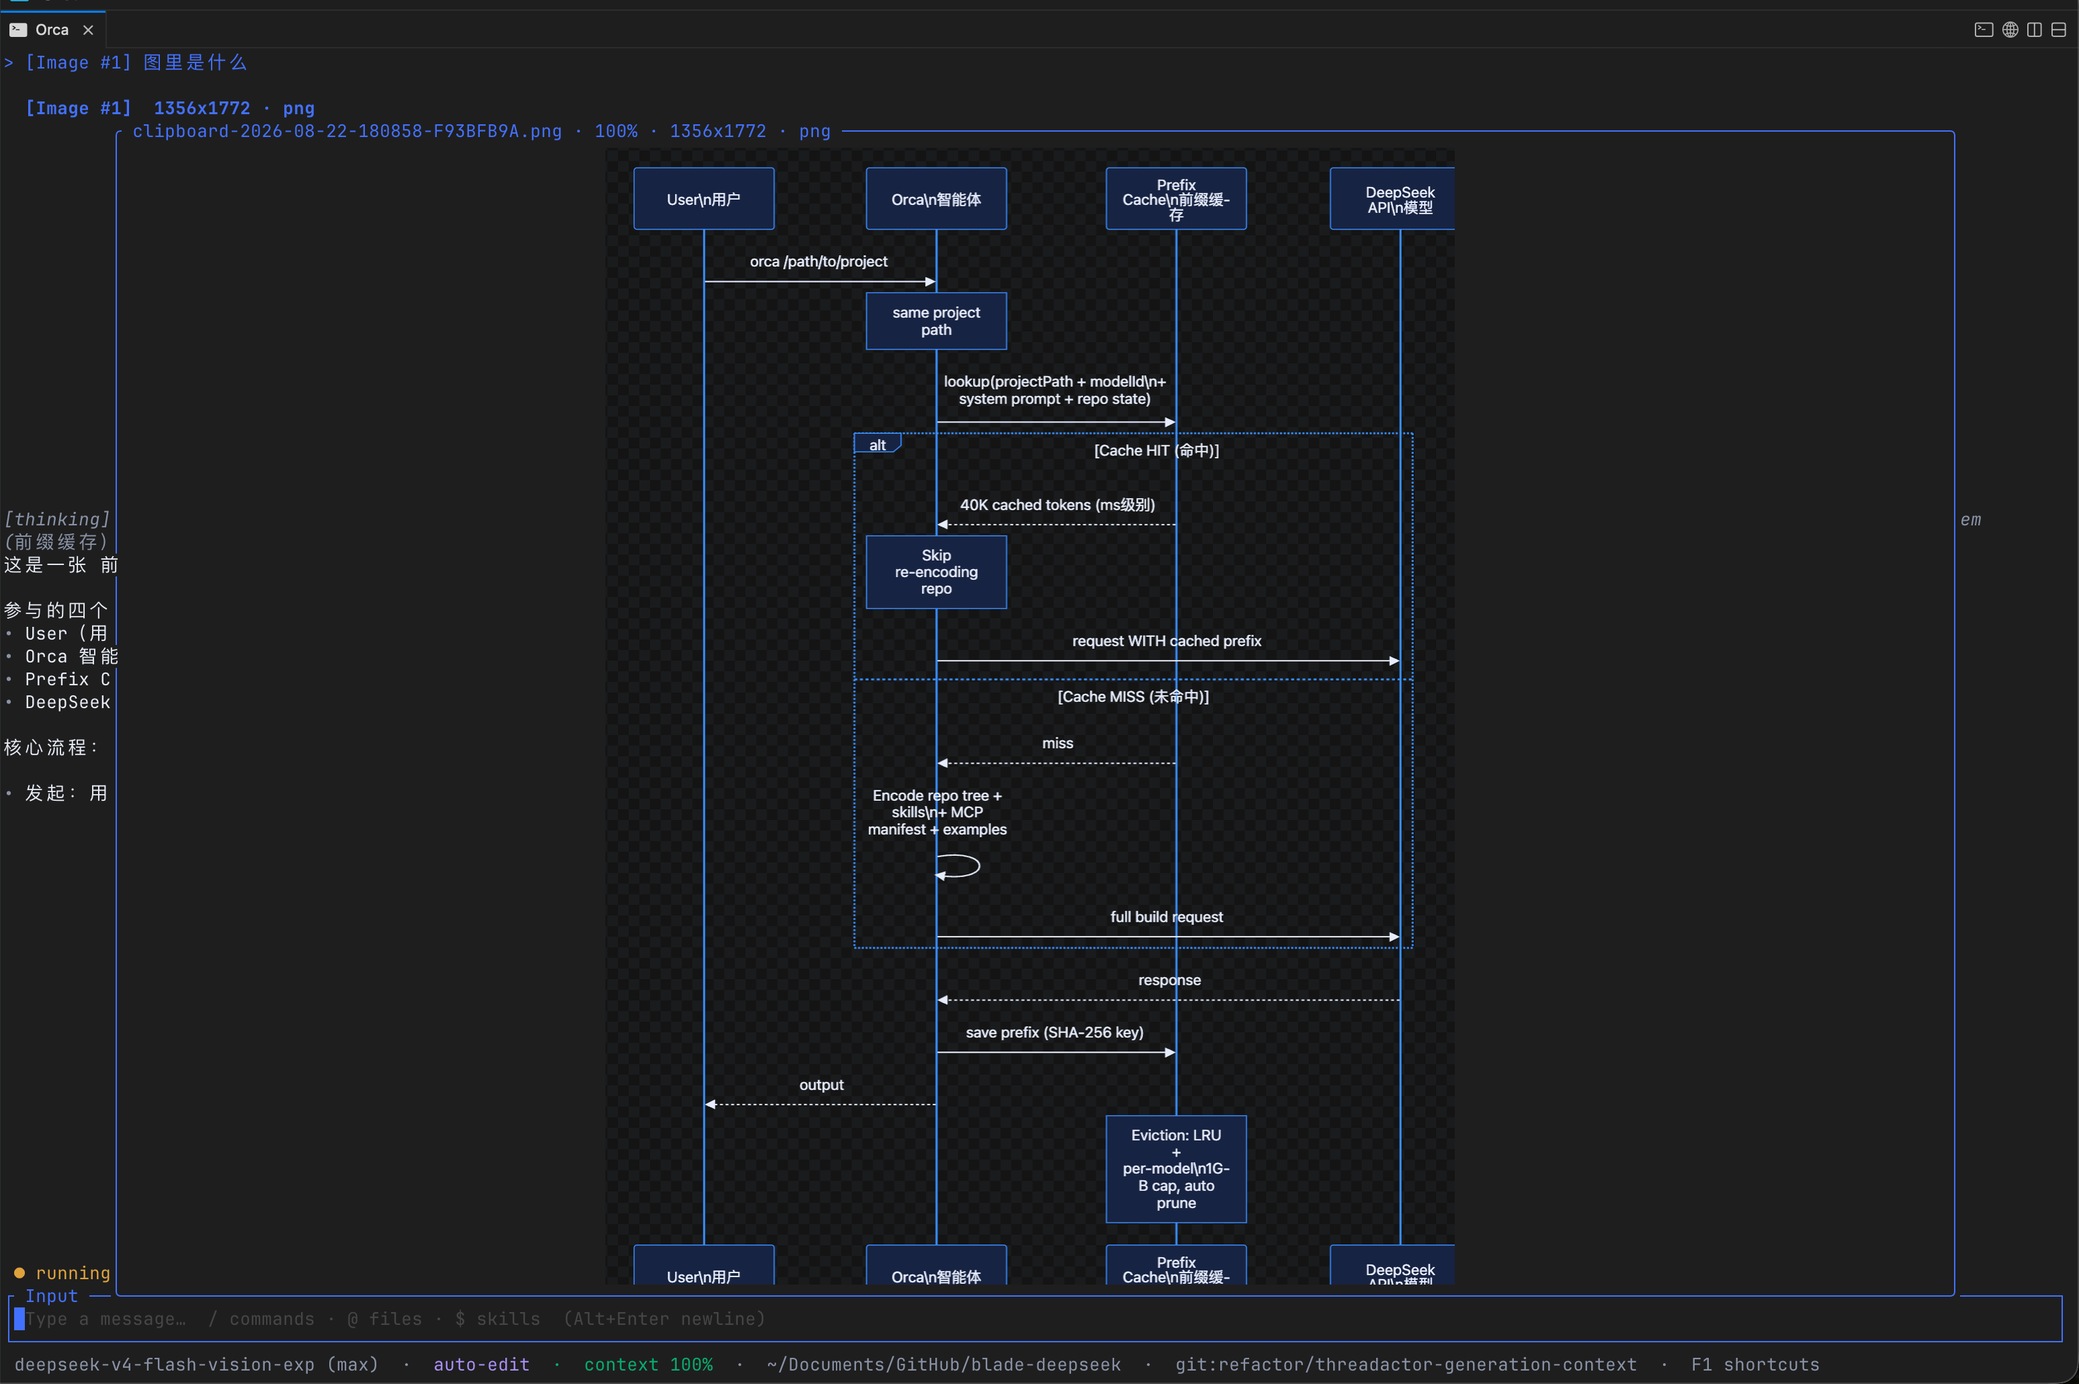Click the 'lookup(projectPath + modelId' label
Screen dimensions: 2079x1384
(1054, 390)
